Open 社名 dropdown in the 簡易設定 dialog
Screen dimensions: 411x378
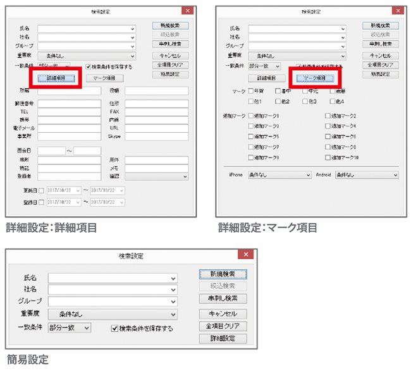tap(173, 290)
